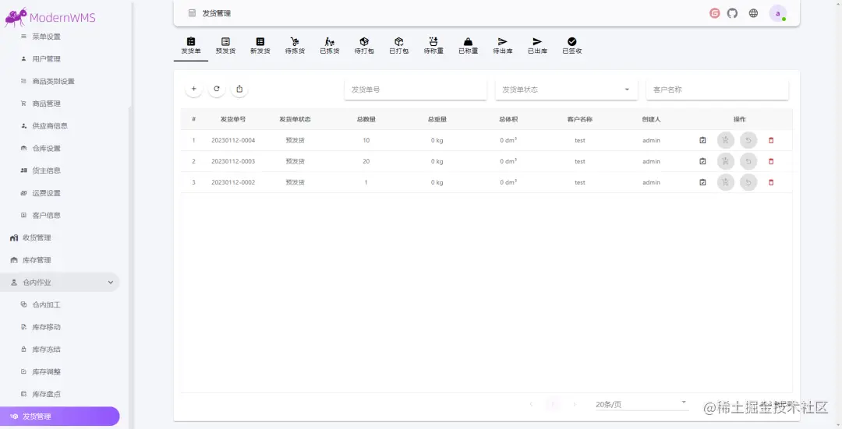
Task: Confirm order 20230112-0003 with clipboard-check icon
Action: click(x=702, y=161)
